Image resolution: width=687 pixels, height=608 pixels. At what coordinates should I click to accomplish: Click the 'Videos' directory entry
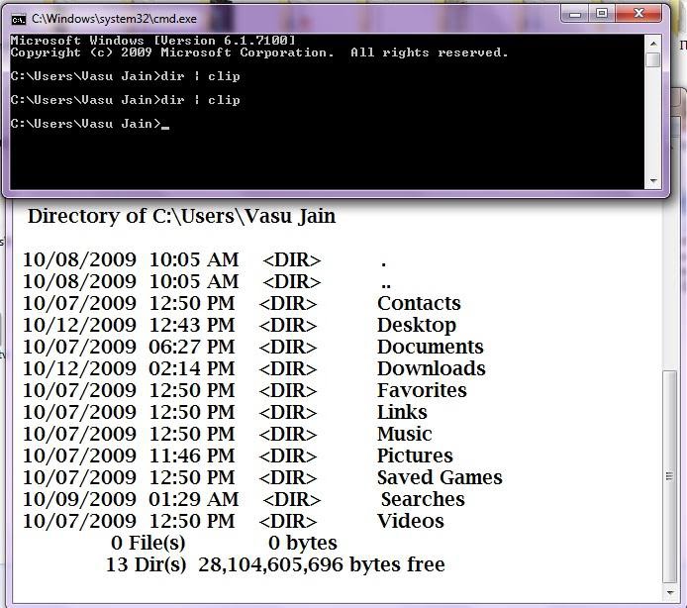click(x=411, y=521)
